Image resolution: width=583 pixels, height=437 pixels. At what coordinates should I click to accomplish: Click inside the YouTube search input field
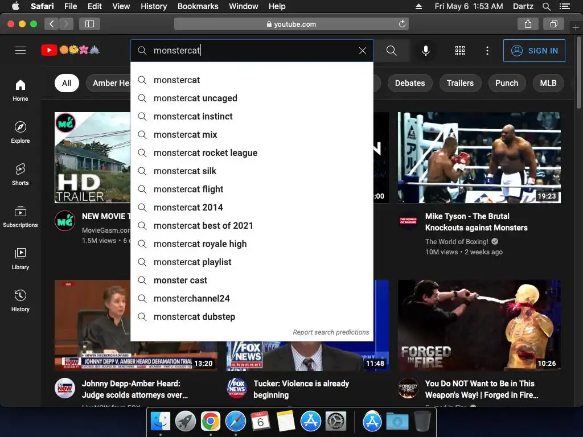tap(253, 51)
